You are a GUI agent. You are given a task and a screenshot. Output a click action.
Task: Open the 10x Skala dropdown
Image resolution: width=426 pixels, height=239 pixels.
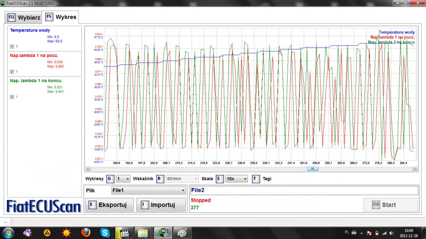(x=236, y=179)
